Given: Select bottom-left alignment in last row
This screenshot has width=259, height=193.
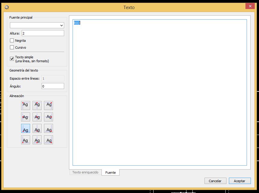Looking at the screenshot, I should (26, 140).
